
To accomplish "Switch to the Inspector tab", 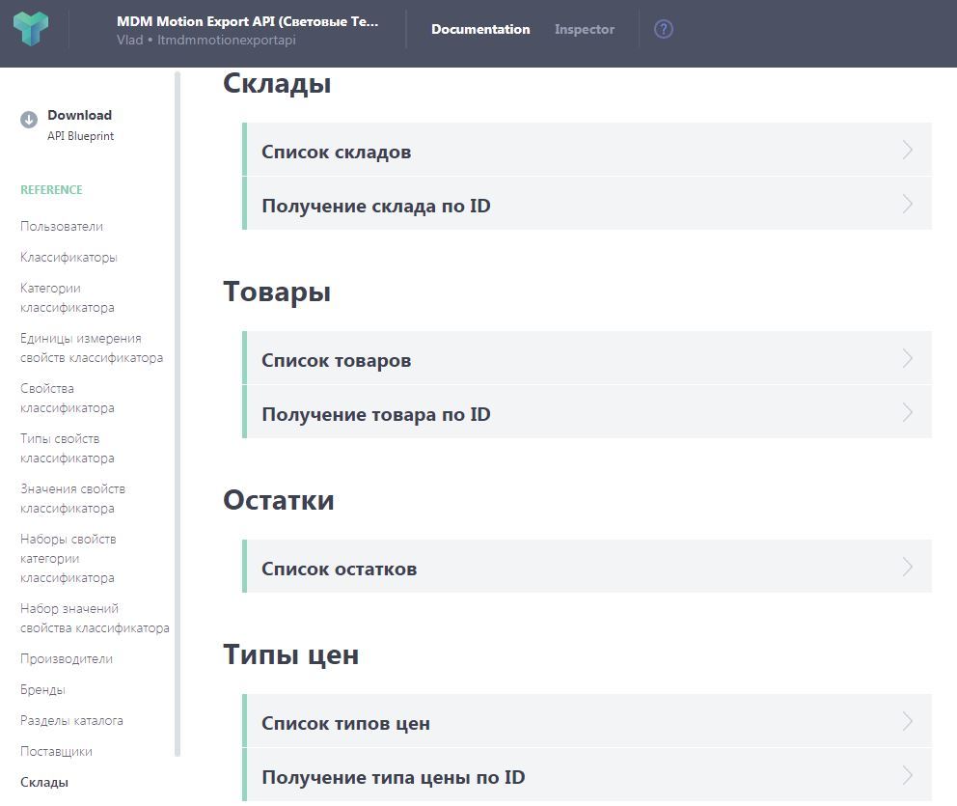I will [584, 29].
